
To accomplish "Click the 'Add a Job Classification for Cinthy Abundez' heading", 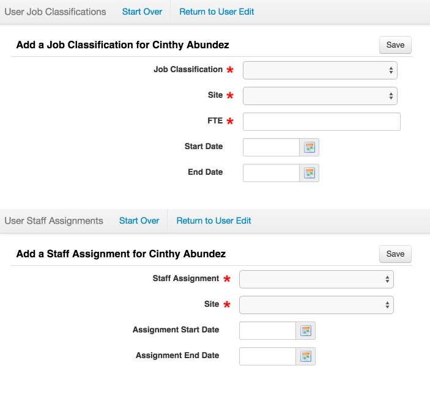I will click(122, 45).
